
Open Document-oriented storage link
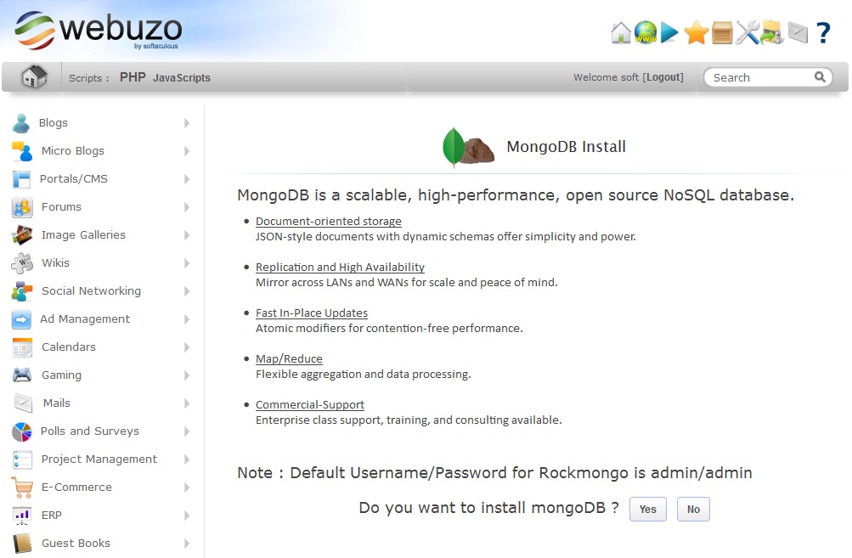click(328, 221)
